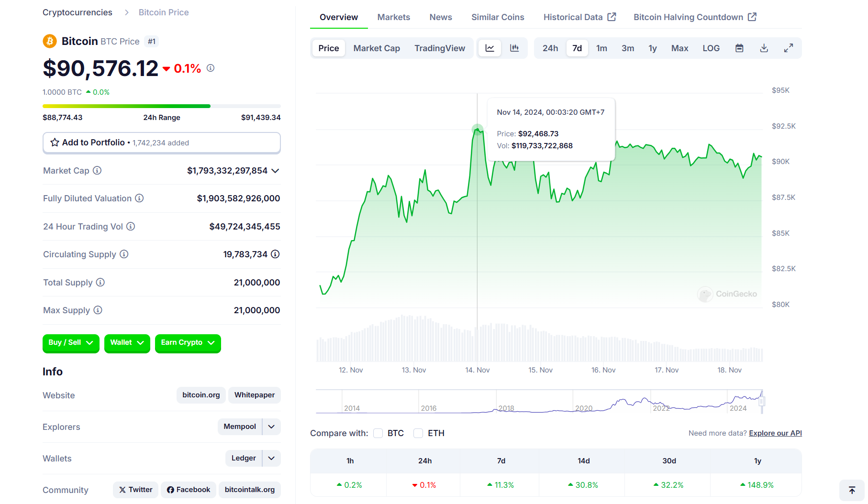Click Add to Portfolio button
The width and height of the screenshot is (868, 504).
161,142
